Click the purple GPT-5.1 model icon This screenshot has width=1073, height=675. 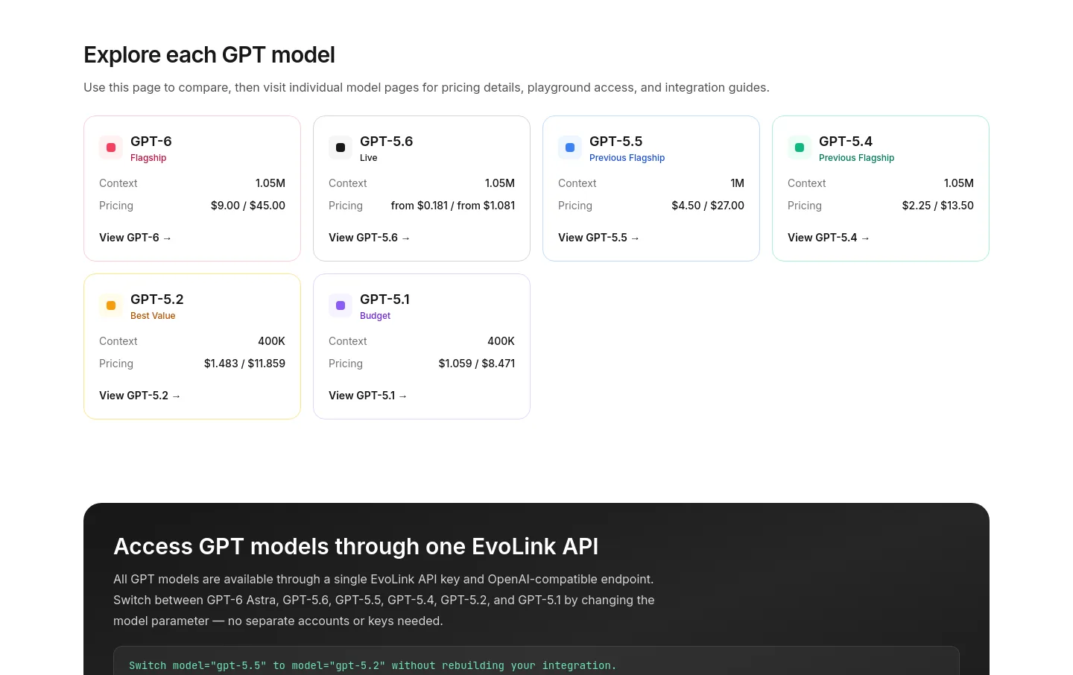pos(341,305)
